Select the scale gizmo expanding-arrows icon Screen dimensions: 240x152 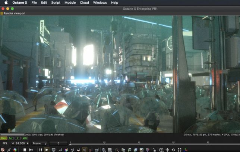pos(180,150)
